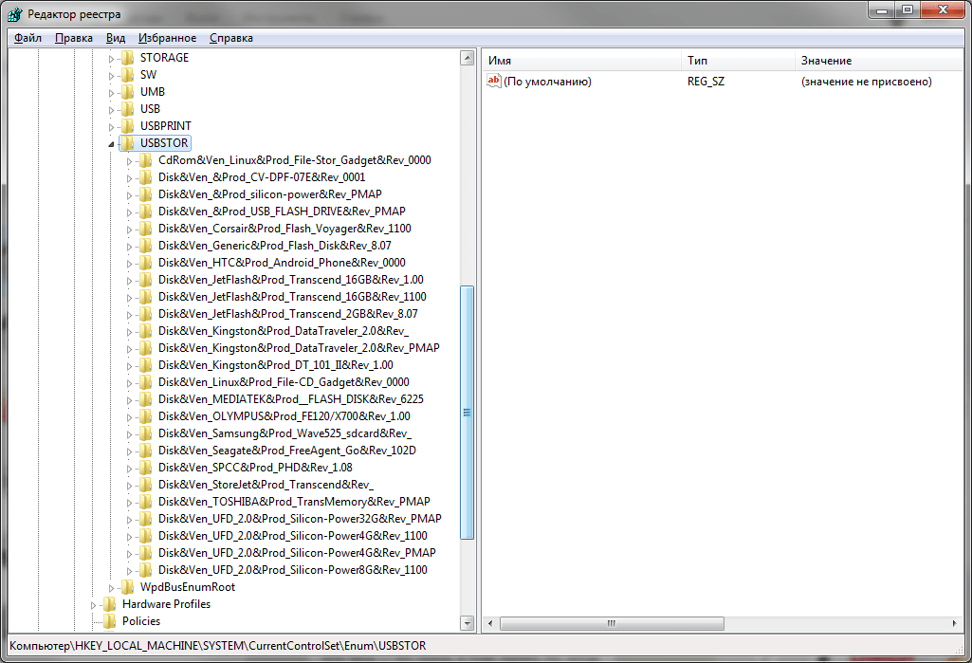Click the folder icon for Disk&Ven_OLYMPUS FE120/X700
Viewport: 972px width, 663px height.
point(145,416)
